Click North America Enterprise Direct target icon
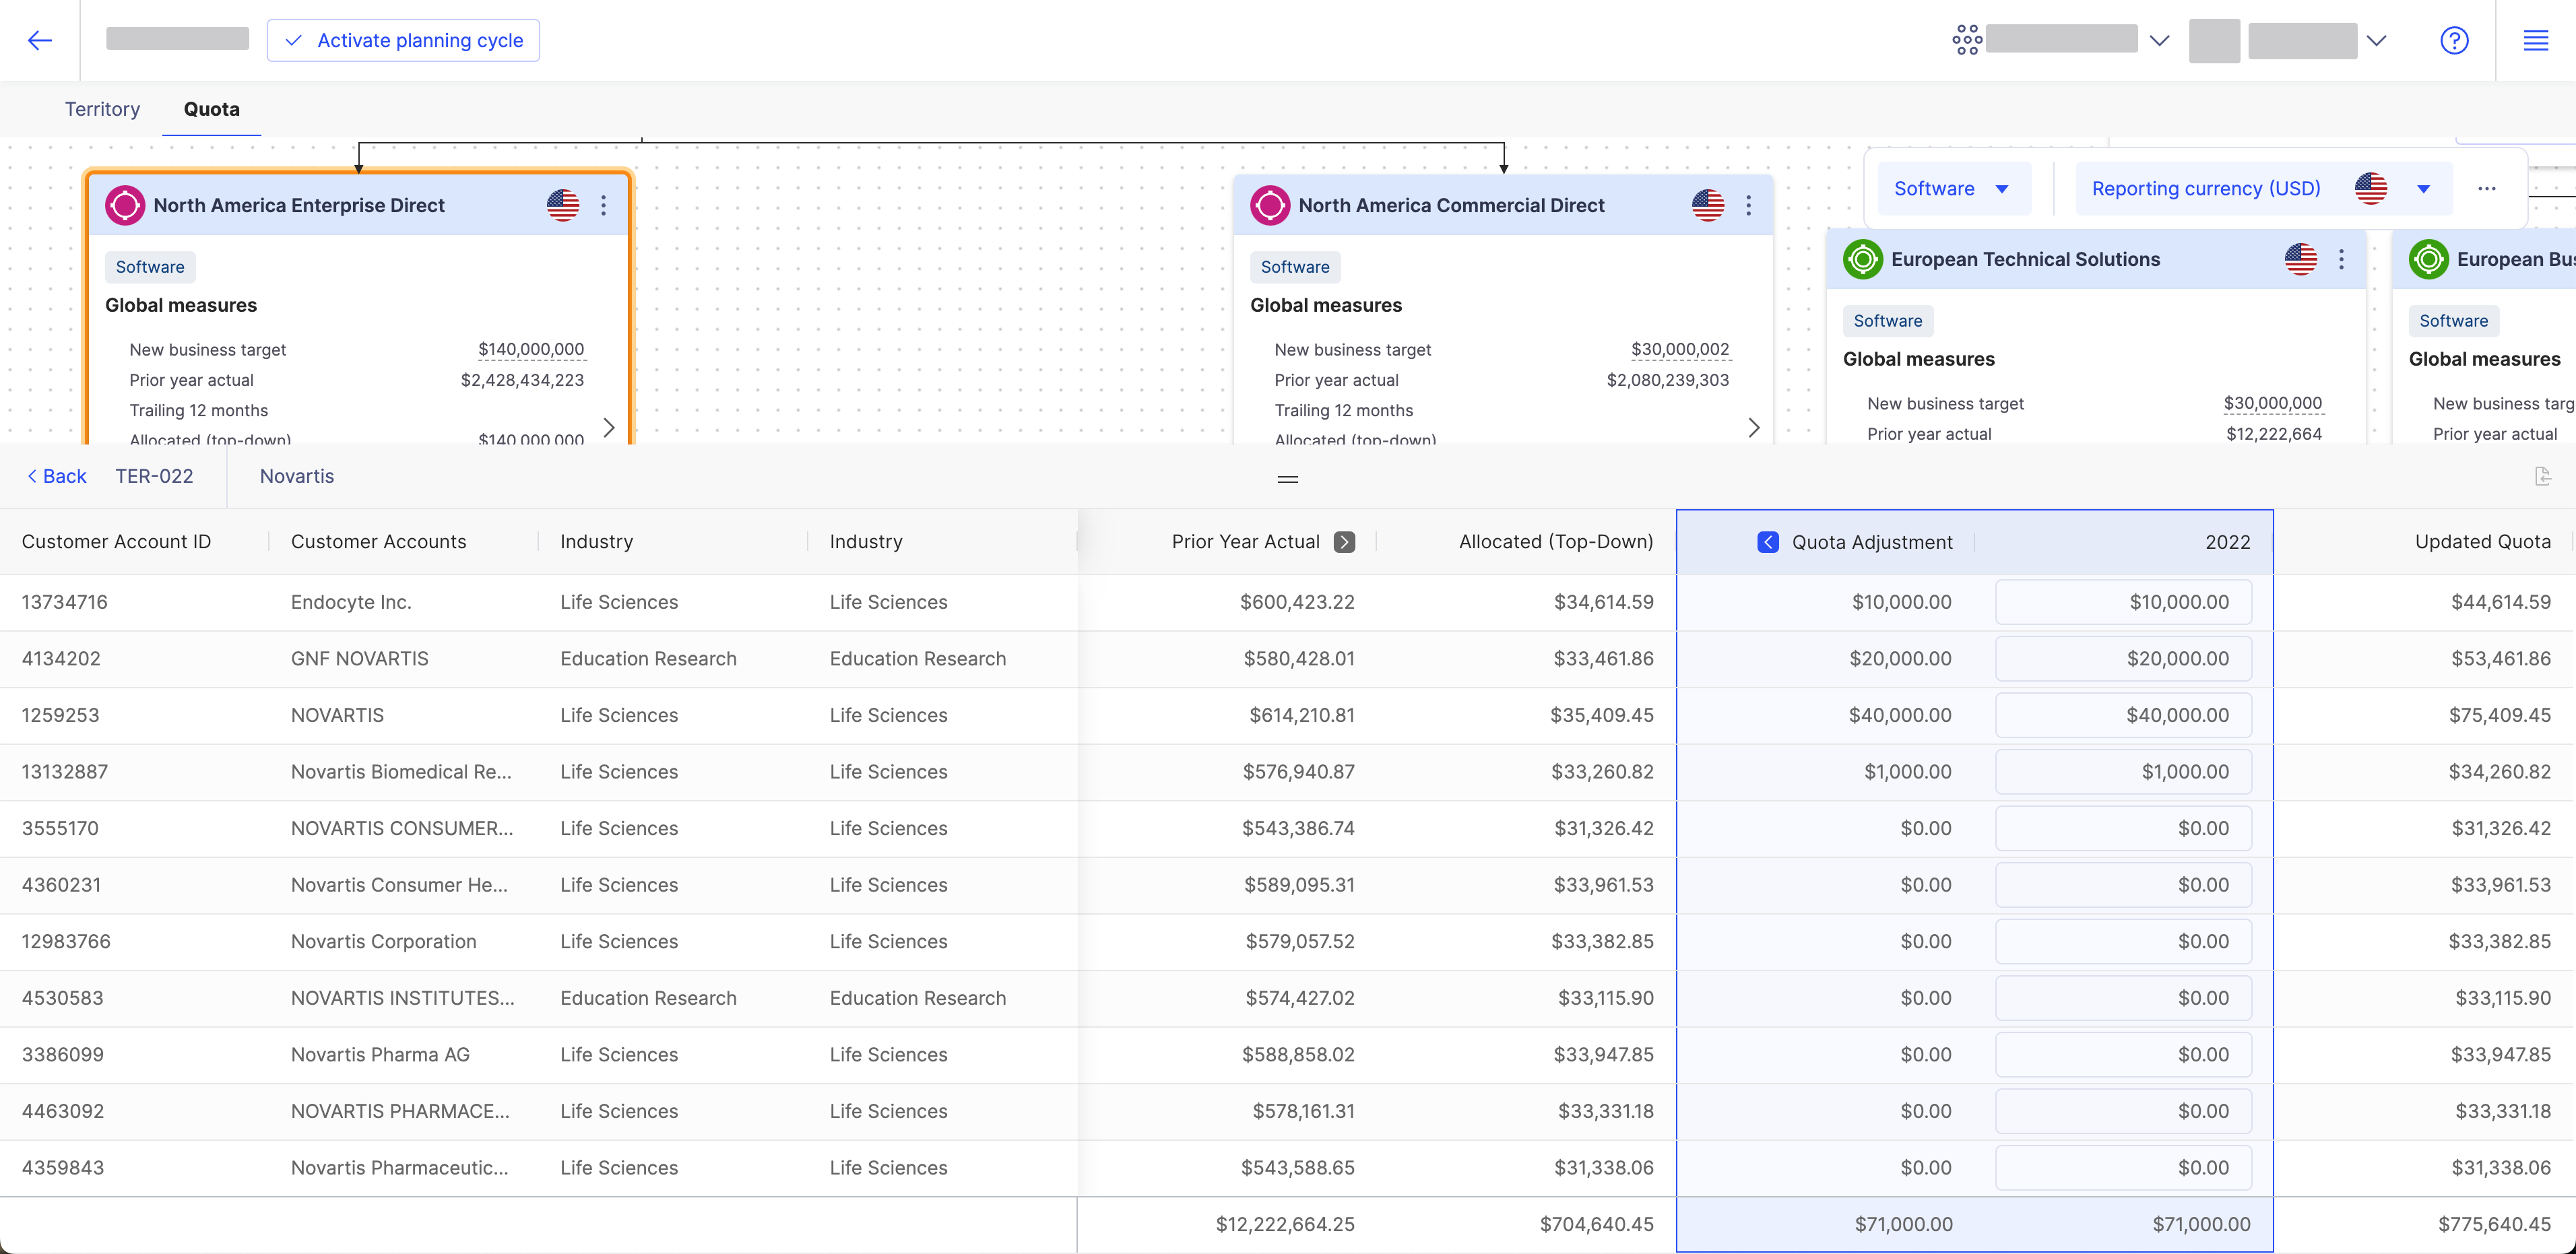The width and height of the screenshot is (2576, 1254). [x=125, y=205]
